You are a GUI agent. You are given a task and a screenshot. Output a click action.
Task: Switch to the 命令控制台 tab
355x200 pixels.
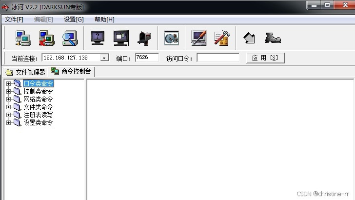71,72
